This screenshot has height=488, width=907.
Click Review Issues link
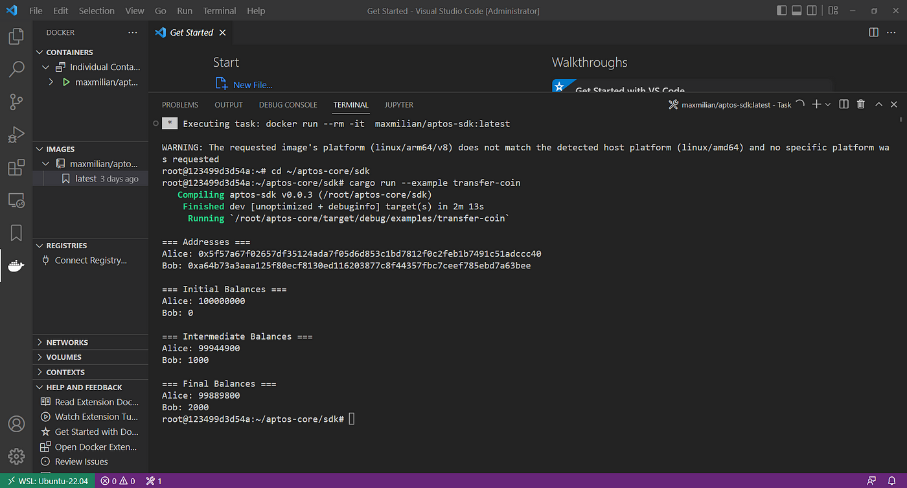[x=91, y=461]
